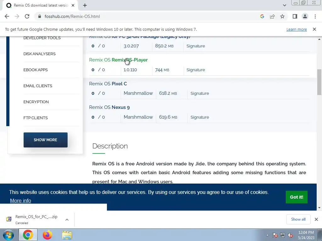Open Signature for the 32-bit package
The image size is (322, 241).
tap(196, 46)
